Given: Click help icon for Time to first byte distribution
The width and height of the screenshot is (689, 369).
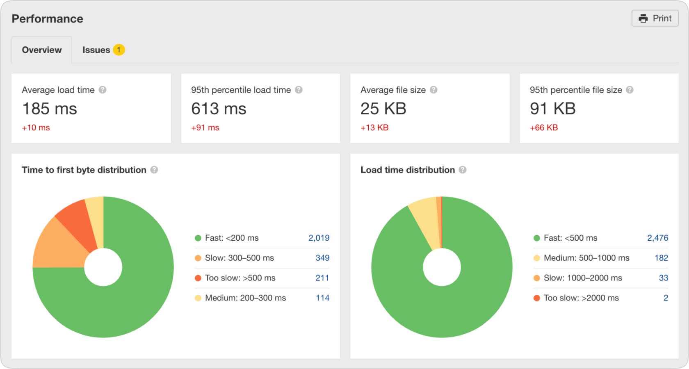Looking at the screenshot, I should pyautogui.click(x=154, y=170).
